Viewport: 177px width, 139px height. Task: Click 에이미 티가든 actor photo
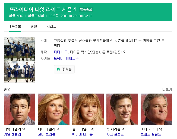[x=88, y=109]
